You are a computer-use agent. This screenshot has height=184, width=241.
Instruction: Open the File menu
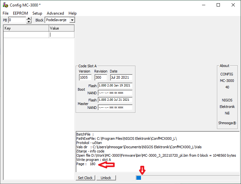[6, 13]
